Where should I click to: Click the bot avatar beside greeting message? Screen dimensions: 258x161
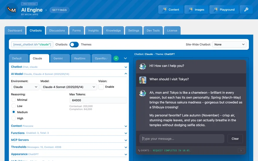pos(143,66)
